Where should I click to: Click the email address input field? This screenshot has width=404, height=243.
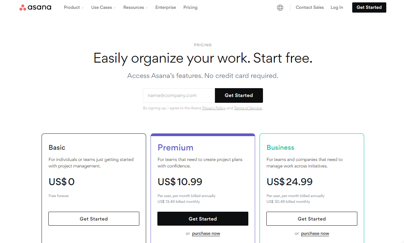point(178,95)
